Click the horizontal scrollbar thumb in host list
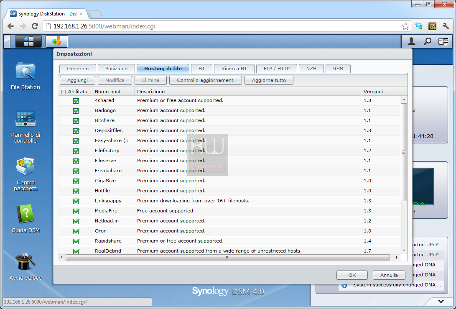Screen dimensions: 456x309 point(228,257)
